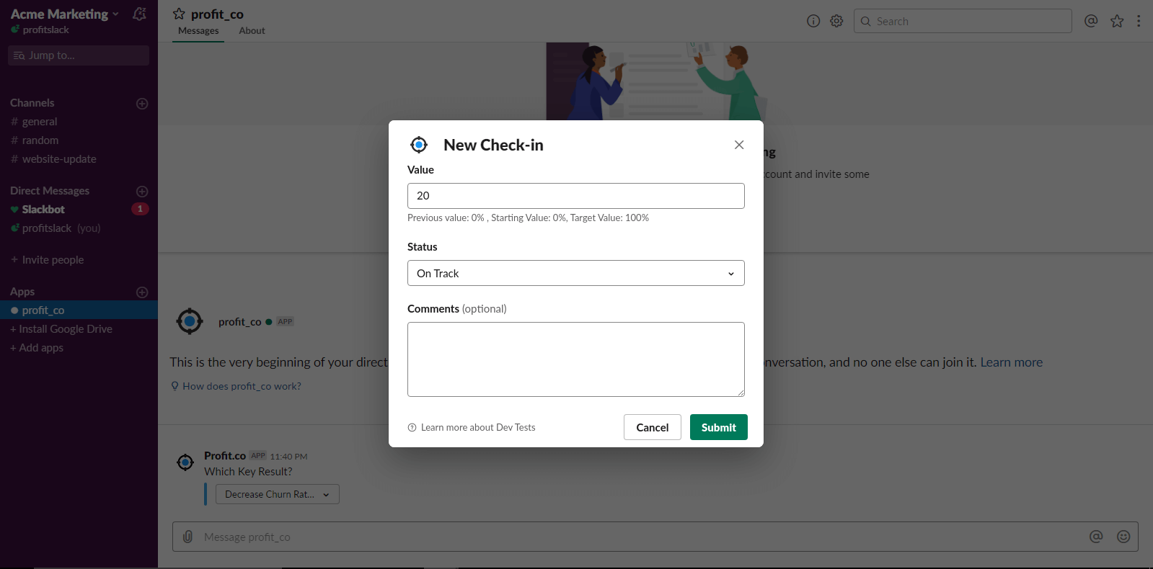Click the profit_co app avatar in conversation intro

click(190, 321)
